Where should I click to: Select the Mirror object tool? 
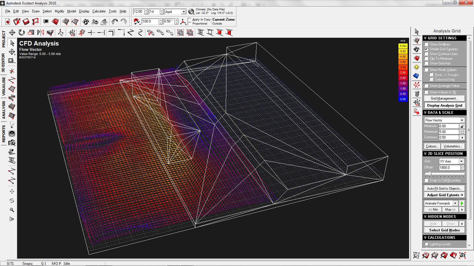click(x=41, y=33)
